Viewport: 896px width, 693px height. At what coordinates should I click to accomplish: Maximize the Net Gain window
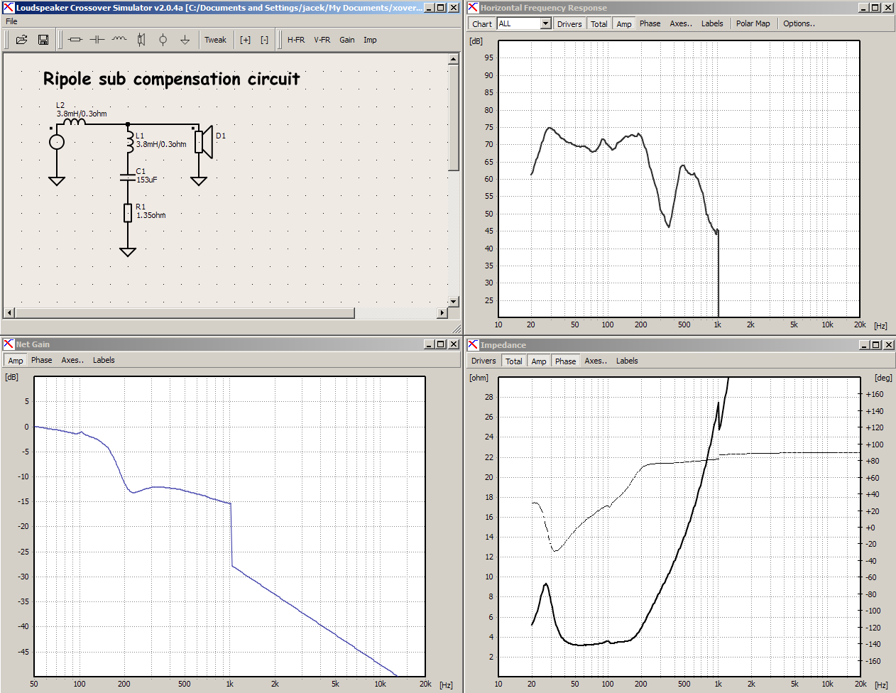tap(441, 344)
